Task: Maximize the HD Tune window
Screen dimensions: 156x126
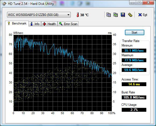Action: pyautogui.click(x=139, y=2)
